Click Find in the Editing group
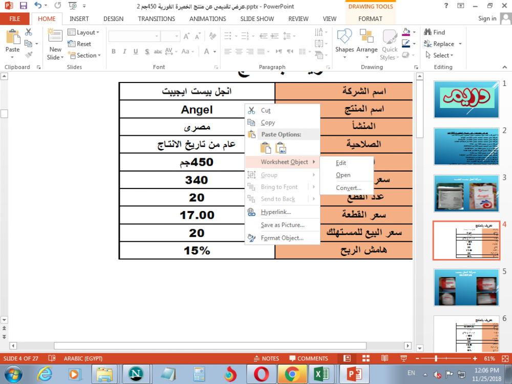The image size is (512, 384). 434,32
